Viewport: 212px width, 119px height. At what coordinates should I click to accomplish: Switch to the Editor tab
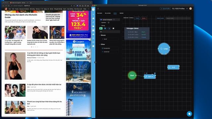tap(115, 13)
